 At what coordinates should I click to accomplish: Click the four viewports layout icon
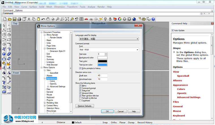[81, 19]
